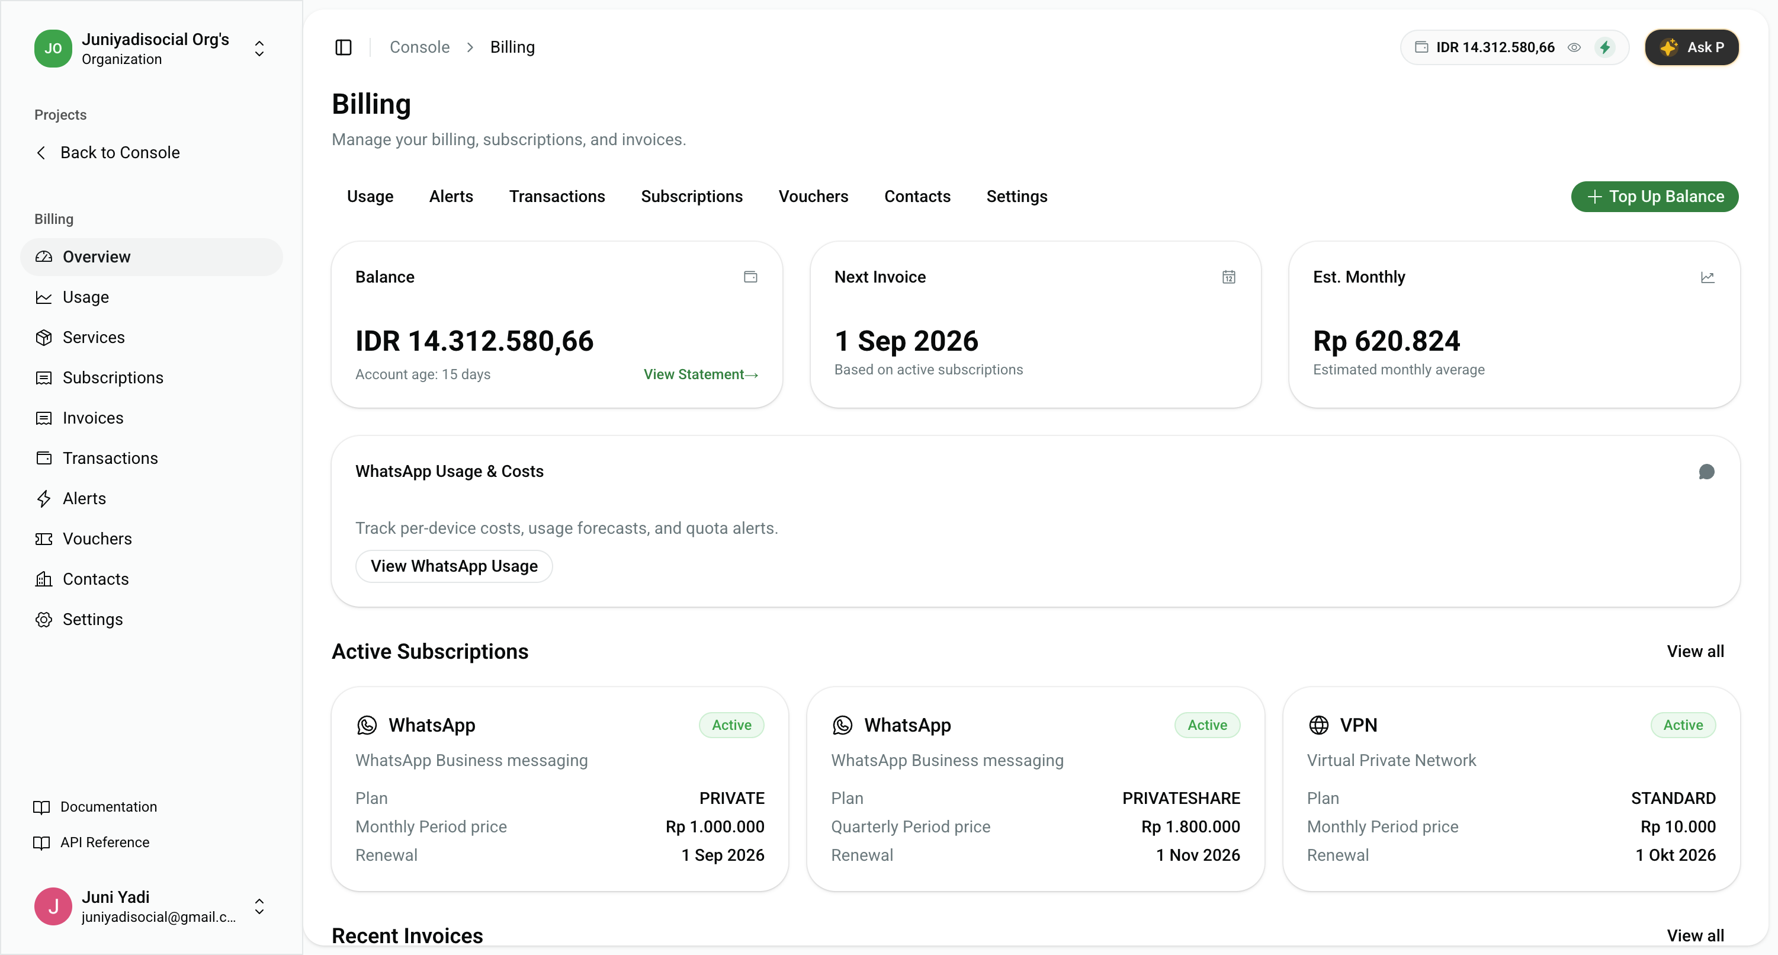Switch to the Alerts tab
The image size is (1778, 955).
(451, 196)
